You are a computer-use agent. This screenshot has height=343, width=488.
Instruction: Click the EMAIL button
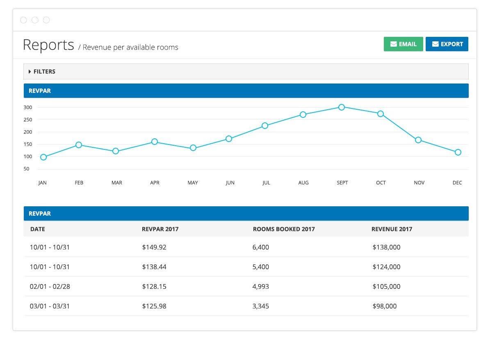pos(403,44)
